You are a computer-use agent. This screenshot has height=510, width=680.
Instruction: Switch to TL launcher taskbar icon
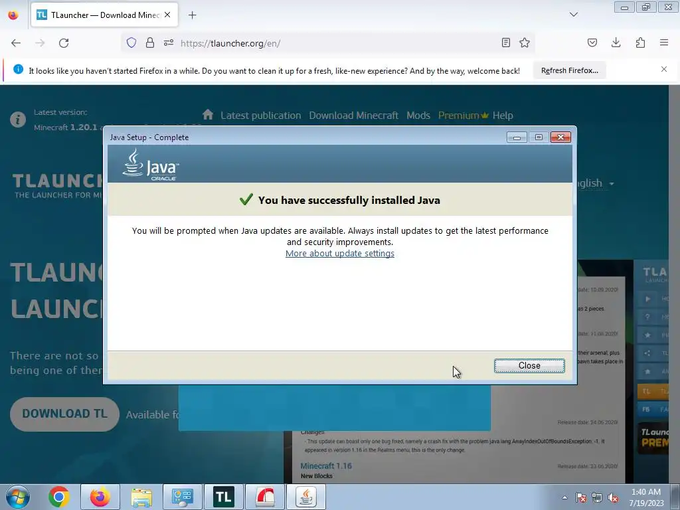(x=224, y=497)
